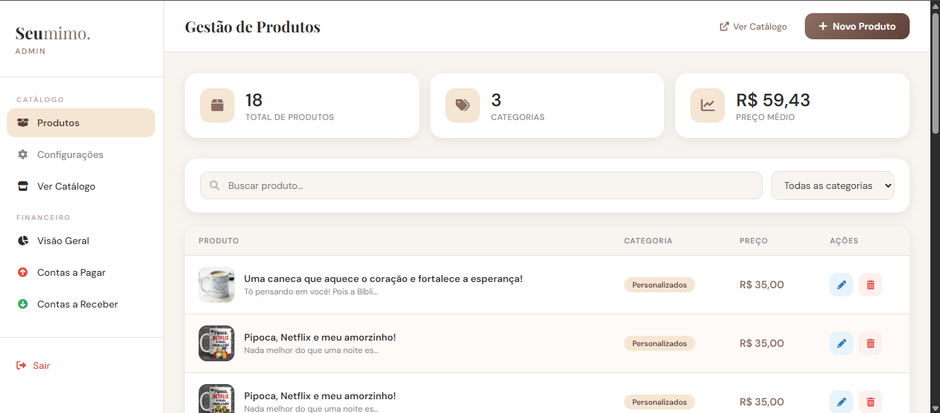The height and width of the screenshot is (413, 940).
Task: Click the PRODUTO column header
Action: [x=219, y=241]
